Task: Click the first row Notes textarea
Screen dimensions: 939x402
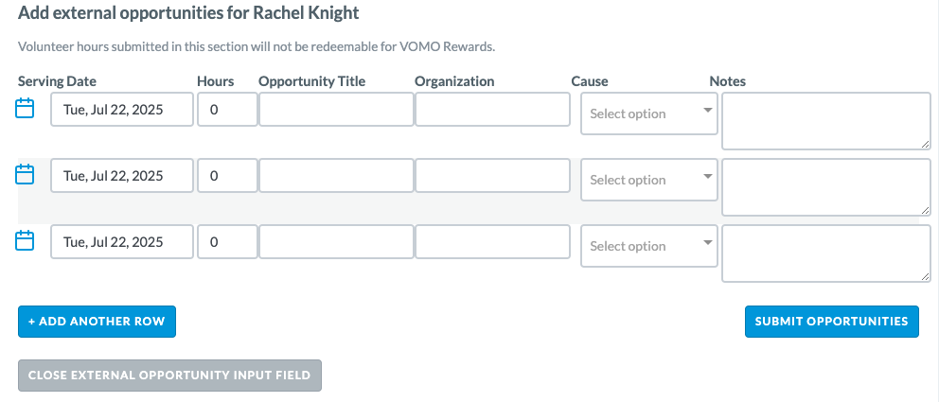Action: [x=826, y=121]
